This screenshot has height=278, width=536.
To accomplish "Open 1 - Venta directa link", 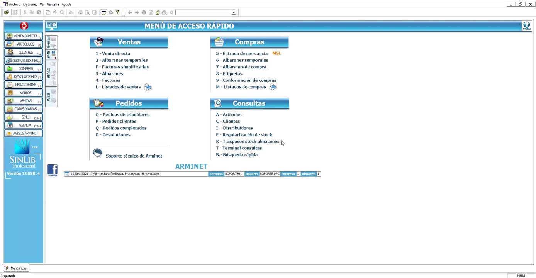I will (113, 54).
